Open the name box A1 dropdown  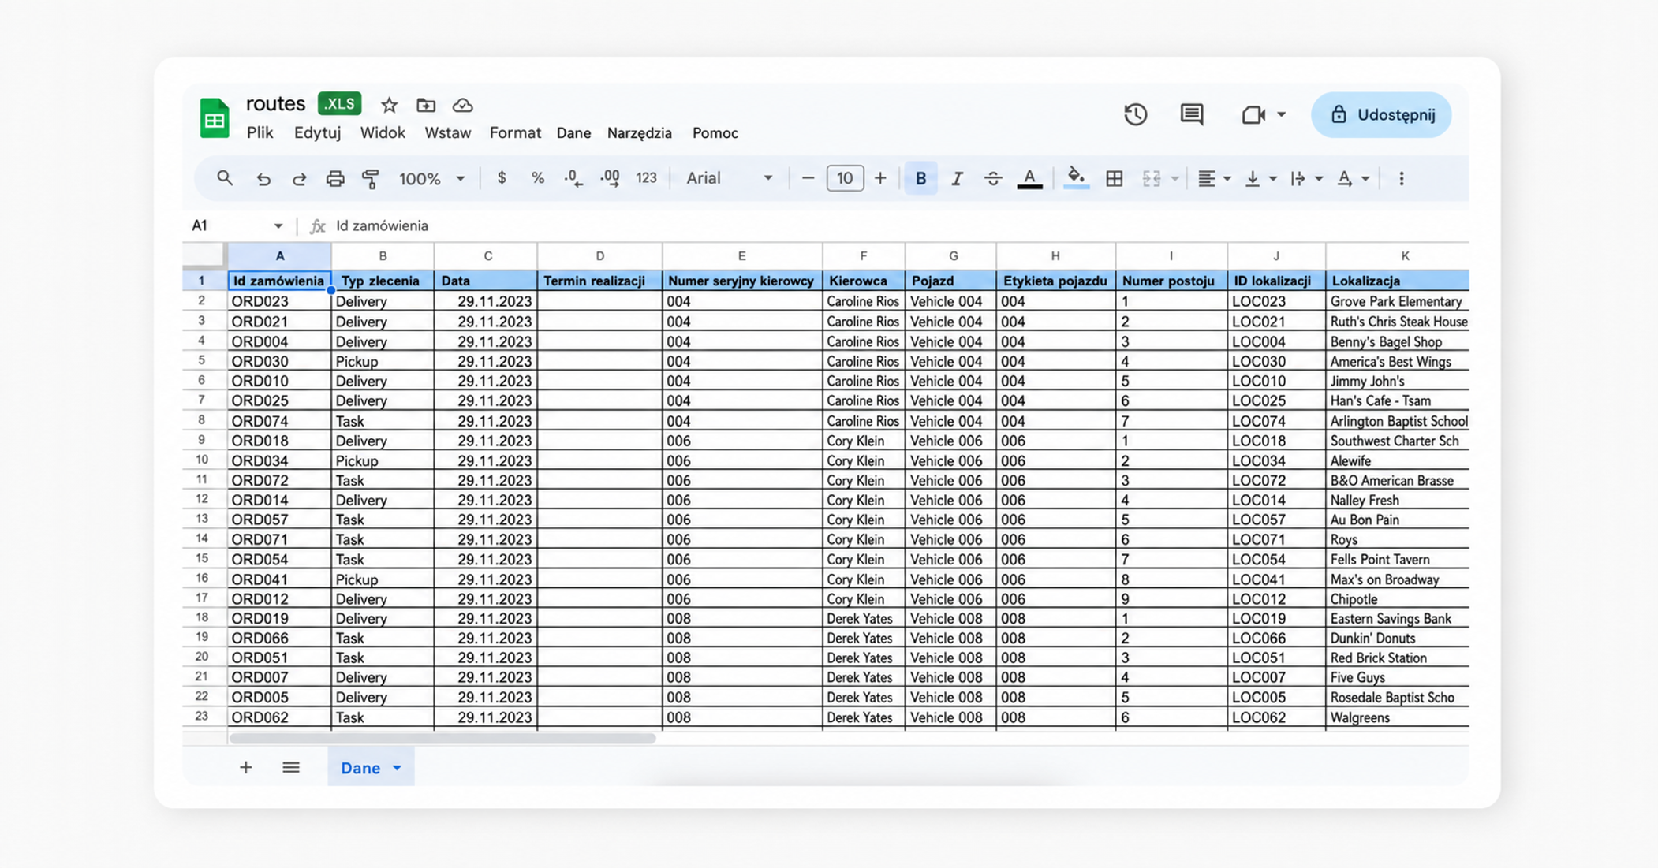tap(278, 226)
